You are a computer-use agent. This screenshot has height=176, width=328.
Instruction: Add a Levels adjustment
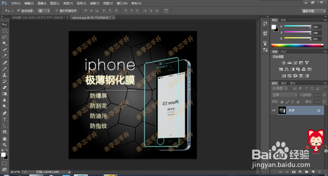[x=290, y=63]
